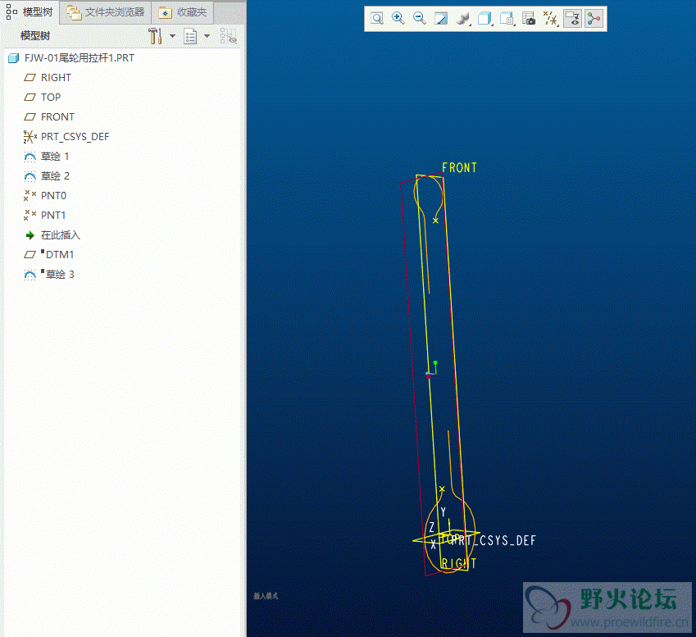Click the part cube icon at tree root
Image resolution: width=696 pixels, height=637 pixels.
point(14,58)
